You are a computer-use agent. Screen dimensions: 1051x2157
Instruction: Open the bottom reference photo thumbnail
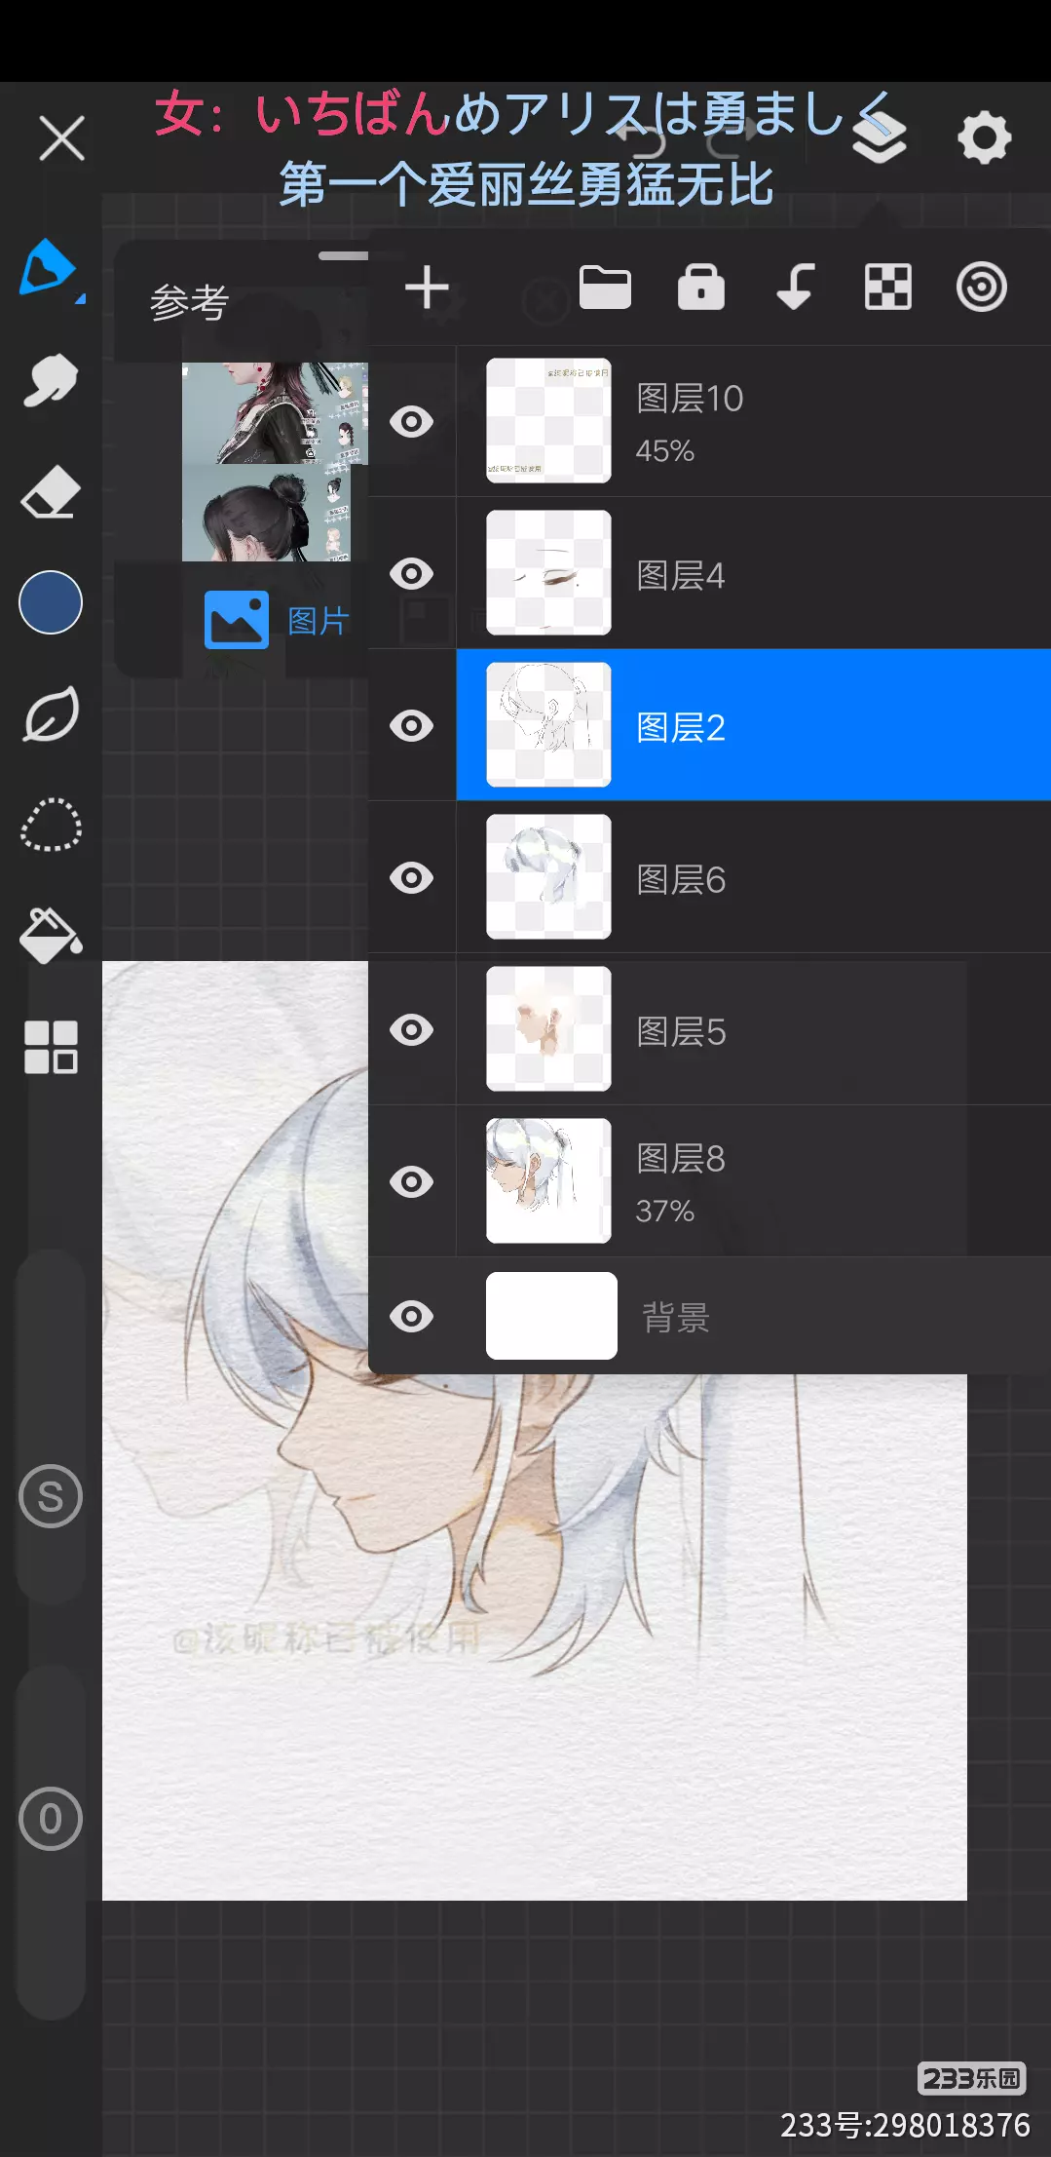click(266, 513)
